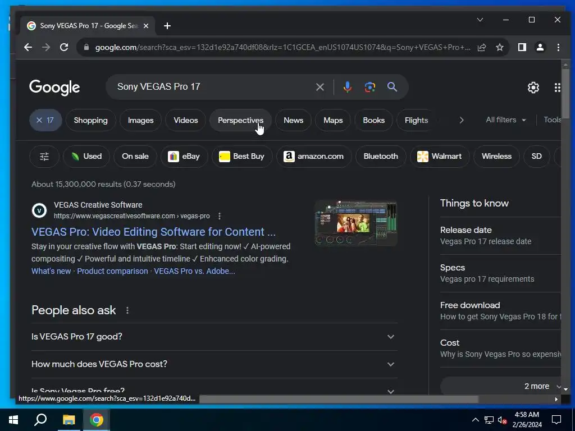Expand the '2 more' button
The width and height of the screenshot is (575, 431).
point(501,386)
